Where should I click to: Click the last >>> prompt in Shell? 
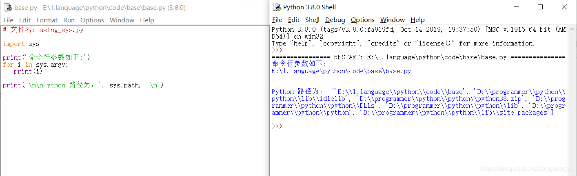(277, 126)
